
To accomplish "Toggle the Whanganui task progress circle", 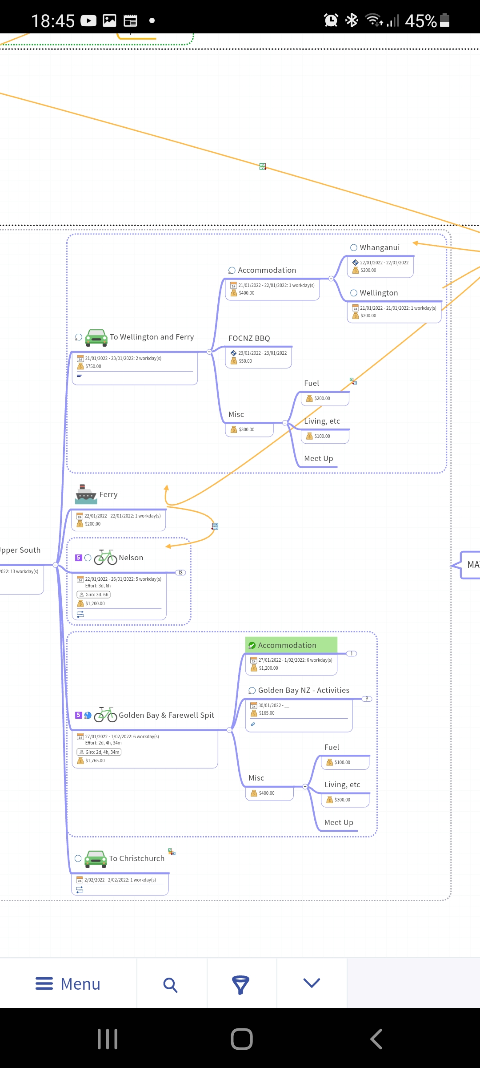I will [354, 248].
